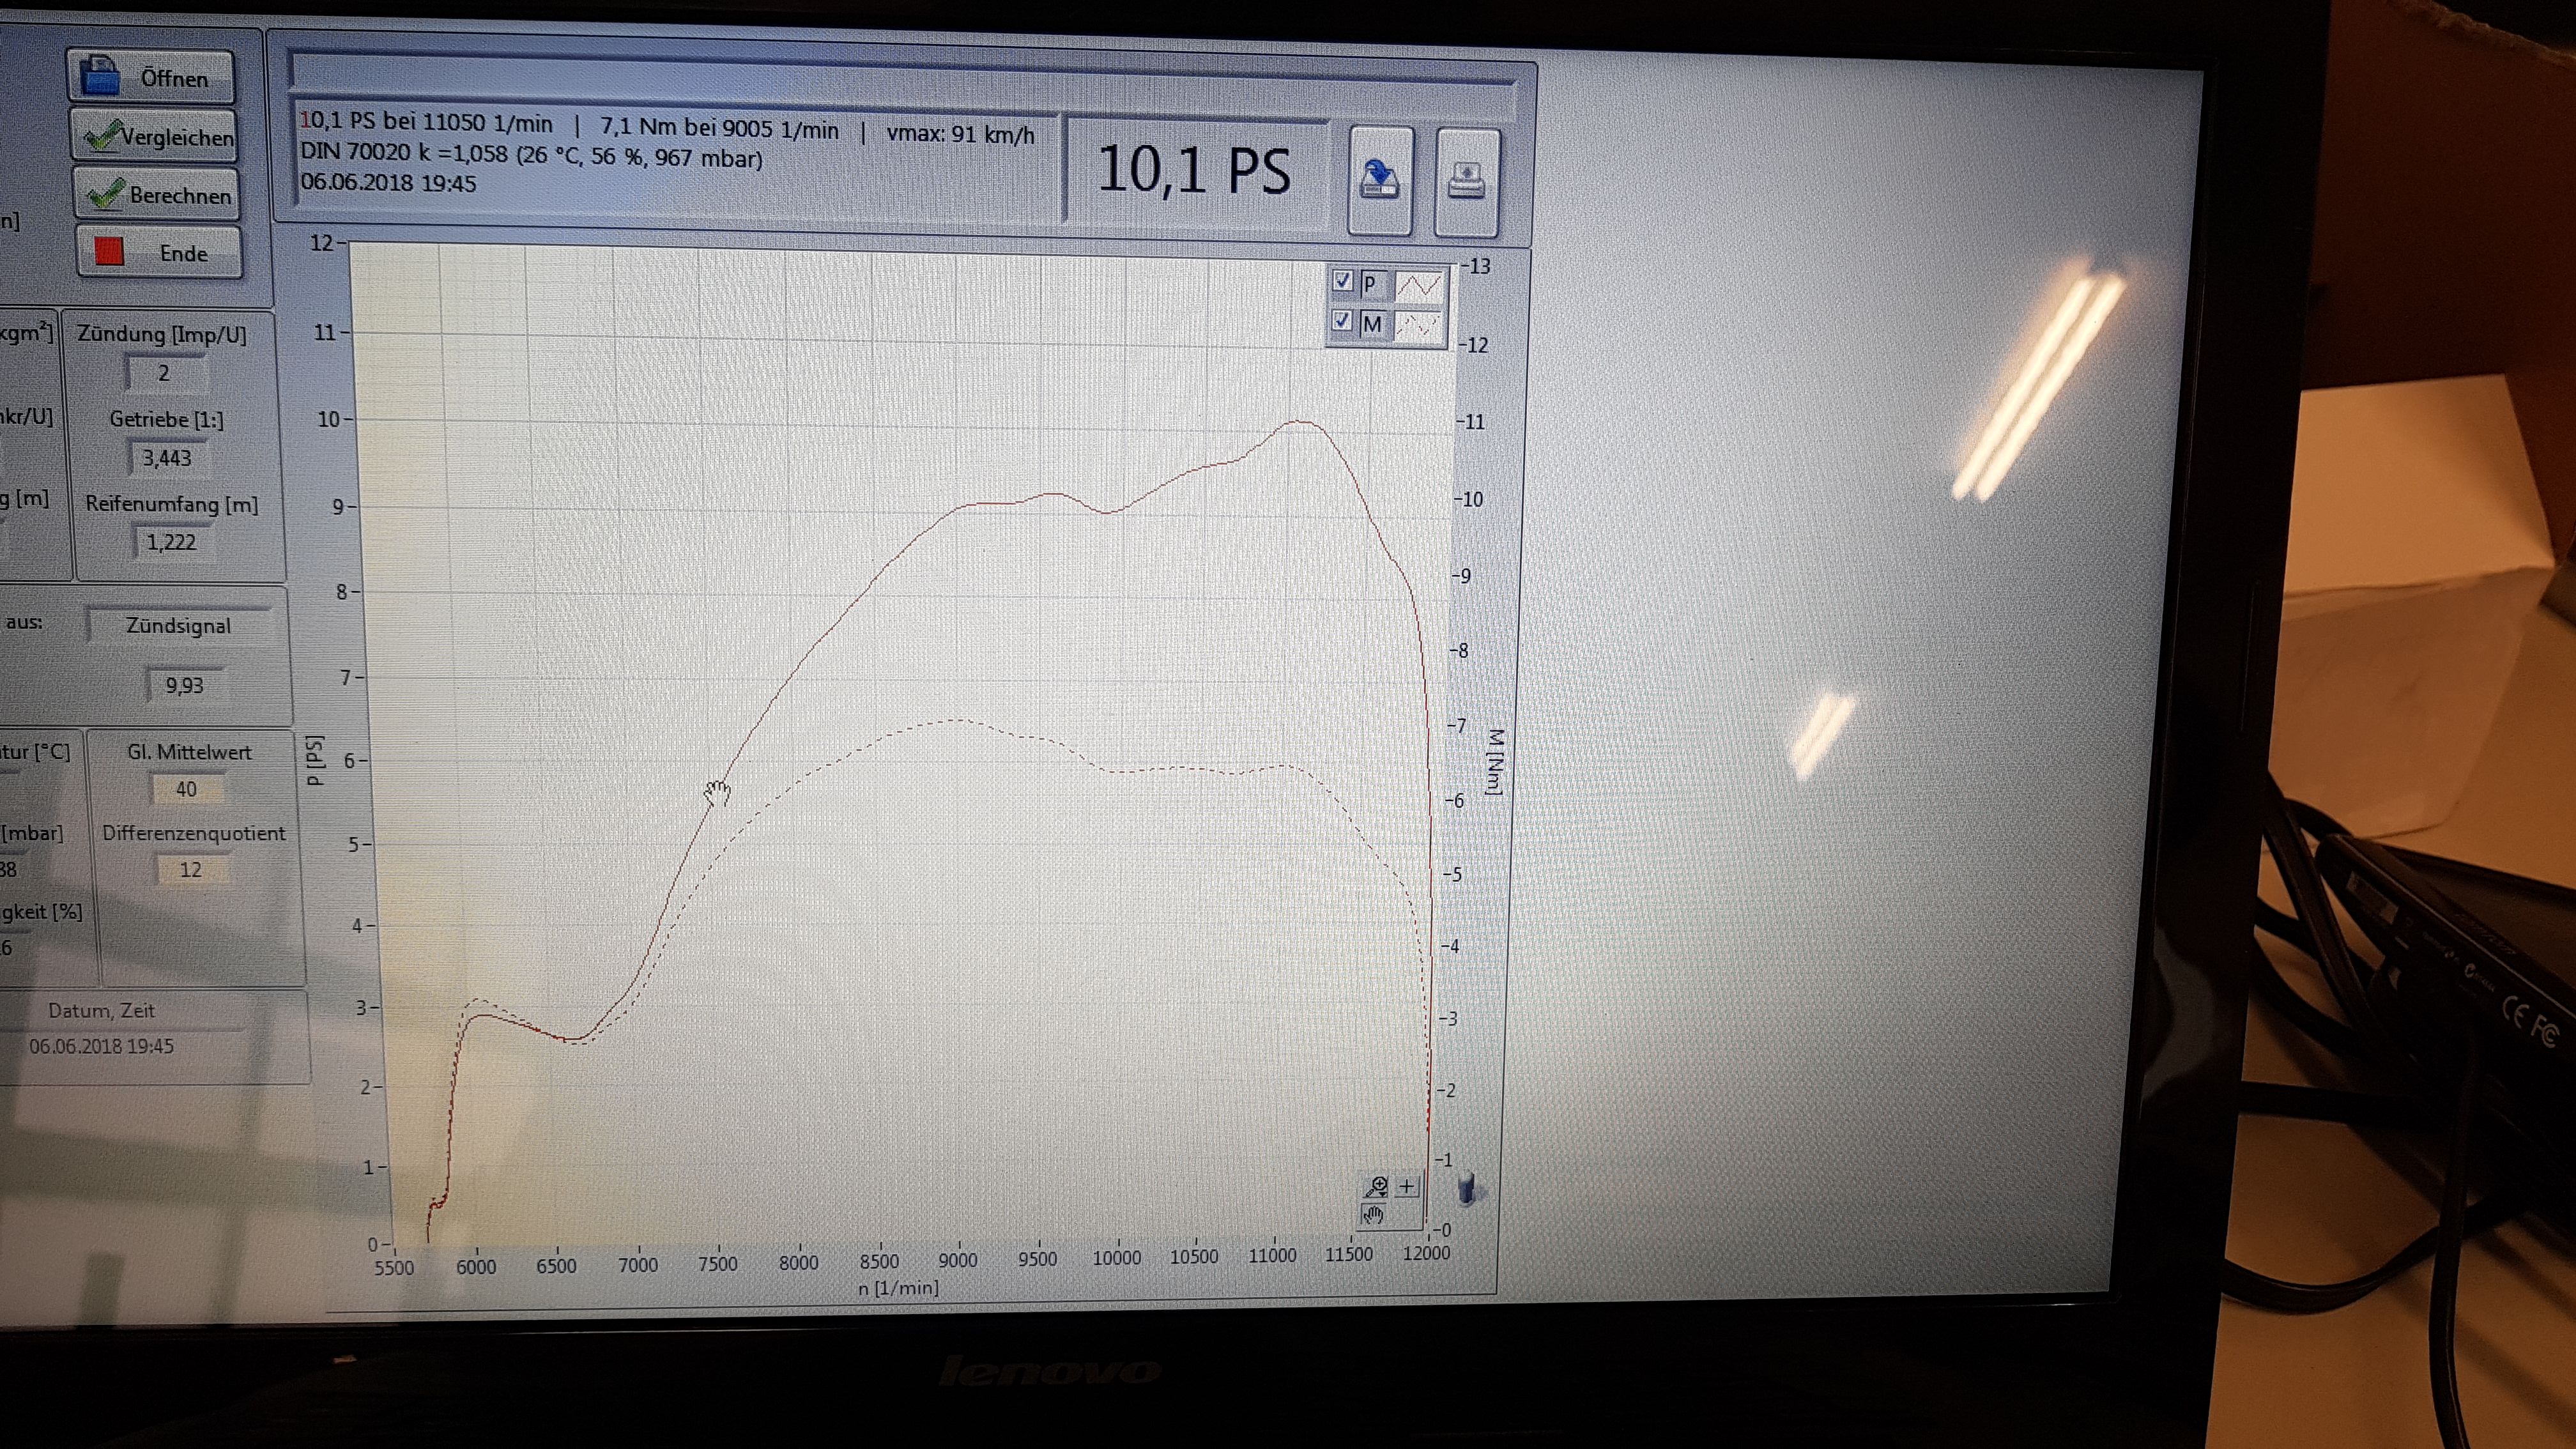
Task: Set the Gl. Mittelwert value 40 field
Action: click(x=186, y=789)
